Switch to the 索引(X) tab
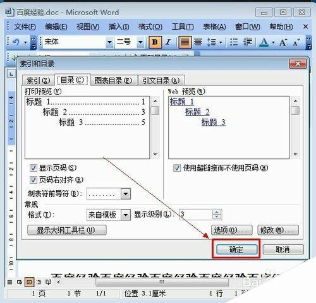Viewport: 316px width, 303px height. [x=38, y=80]
